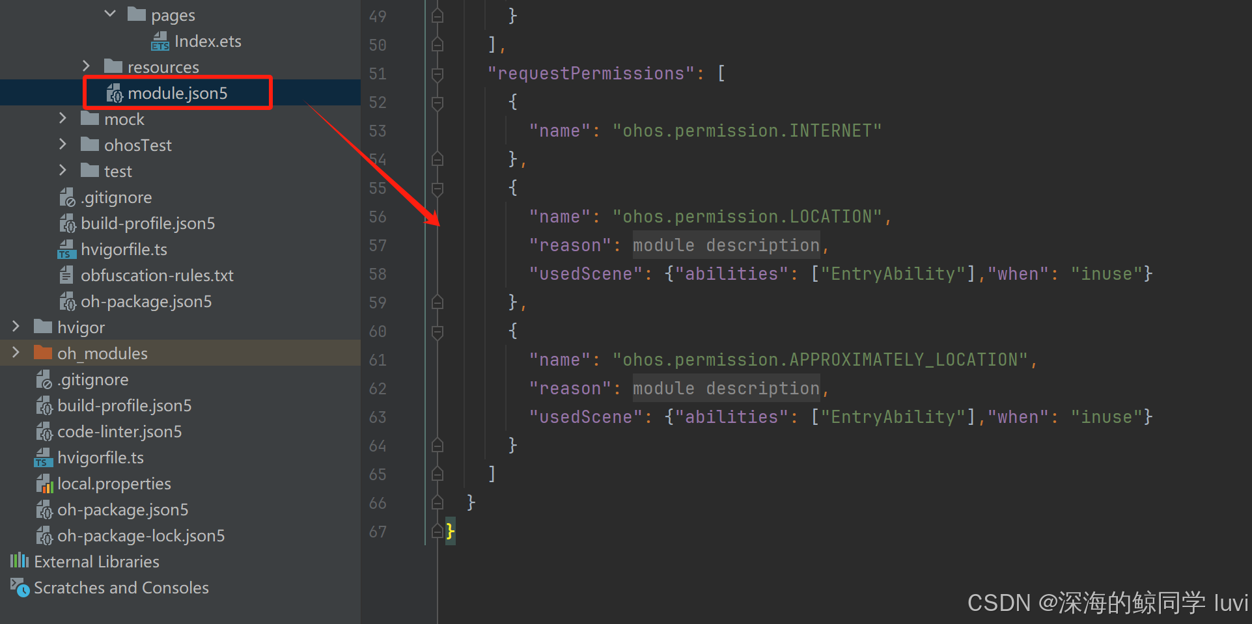Click the "requestPermissions" key text

[591, 74]
